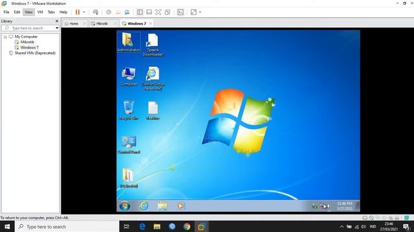The image size is (414, 232).
Task: Open the power options arrow beside the pause icon
Action: tap(84, 12)
